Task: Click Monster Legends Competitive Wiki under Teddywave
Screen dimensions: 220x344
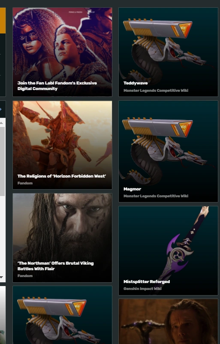Action: (156, 91)
